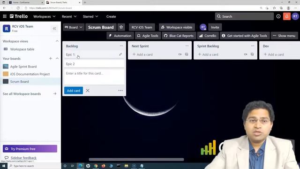Image resolution: width=300 pixels, height=169 pixels.
Task: Click the video icon in Sprint Backlog list
Action: coord(246,54)
